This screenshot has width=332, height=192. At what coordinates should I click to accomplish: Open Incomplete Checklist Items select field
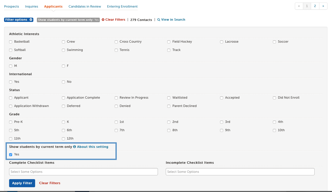click(240, 172)
